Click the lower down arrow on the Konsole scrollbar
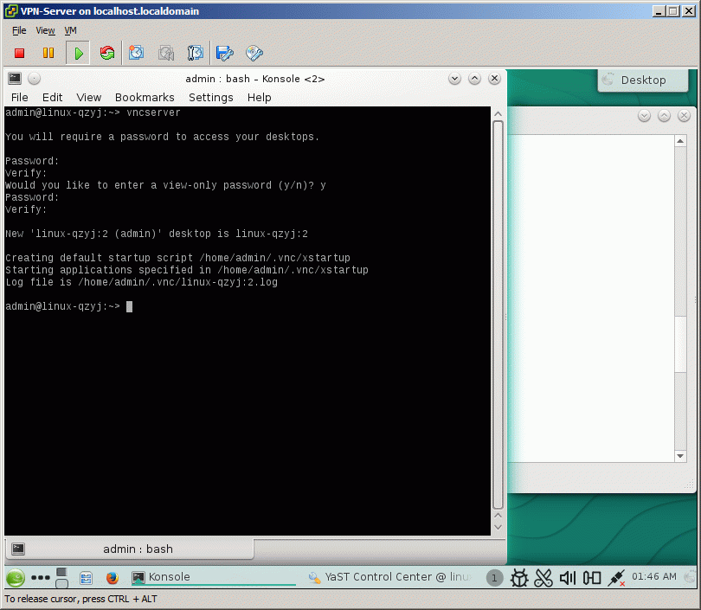Image resolution: width=701 pixels, height=610 pixels. [x=498, y=527]
